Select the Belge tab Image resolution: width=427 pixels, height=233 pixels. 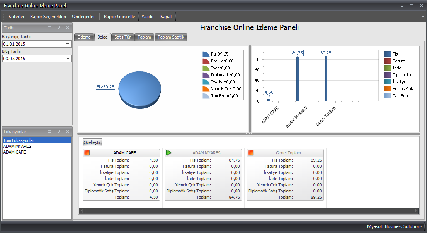pyautogui.click(x=102, y=37)
